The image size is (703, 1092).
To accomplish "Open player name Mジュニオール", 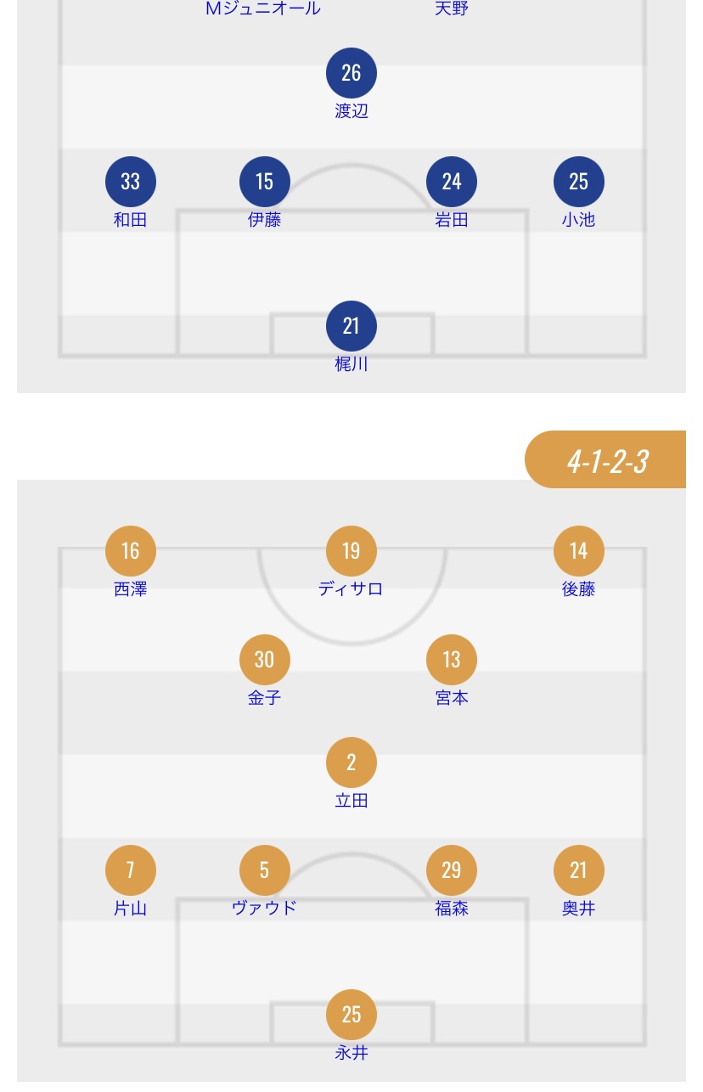I will pos(263,9).
